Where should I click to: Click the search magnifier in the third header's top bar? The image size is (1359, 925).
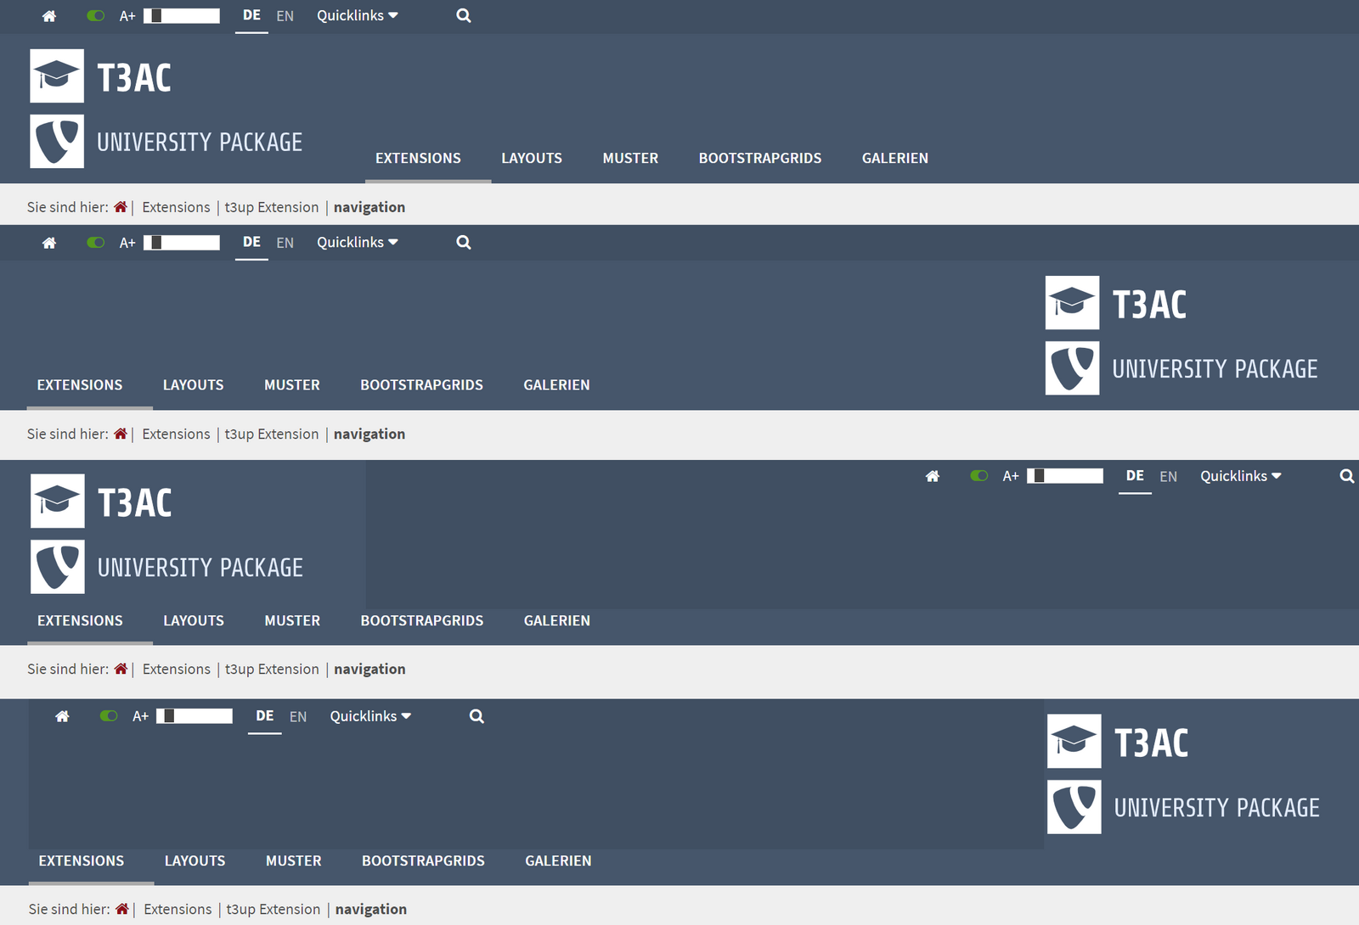(1347, 476)
